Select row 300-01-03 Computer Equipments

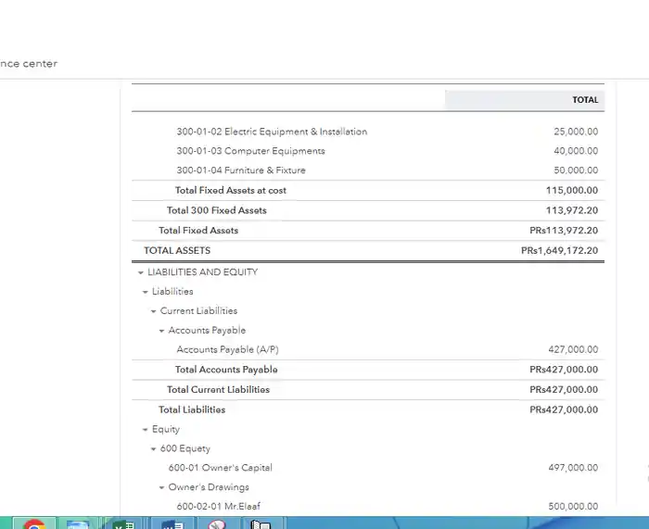pos(368,151)
